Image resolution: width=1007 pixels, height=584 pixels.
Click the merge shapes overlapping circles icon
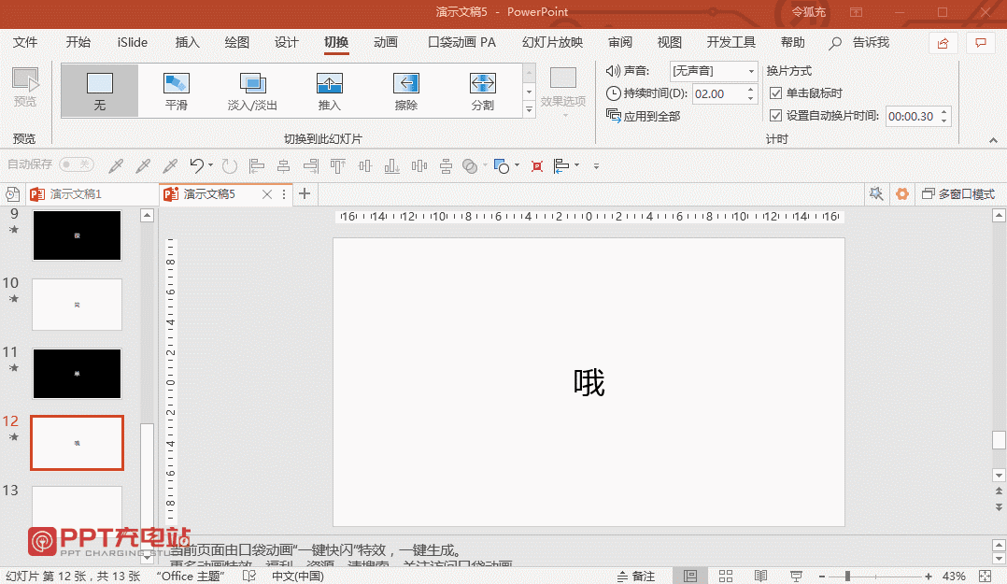click(470, 166)
